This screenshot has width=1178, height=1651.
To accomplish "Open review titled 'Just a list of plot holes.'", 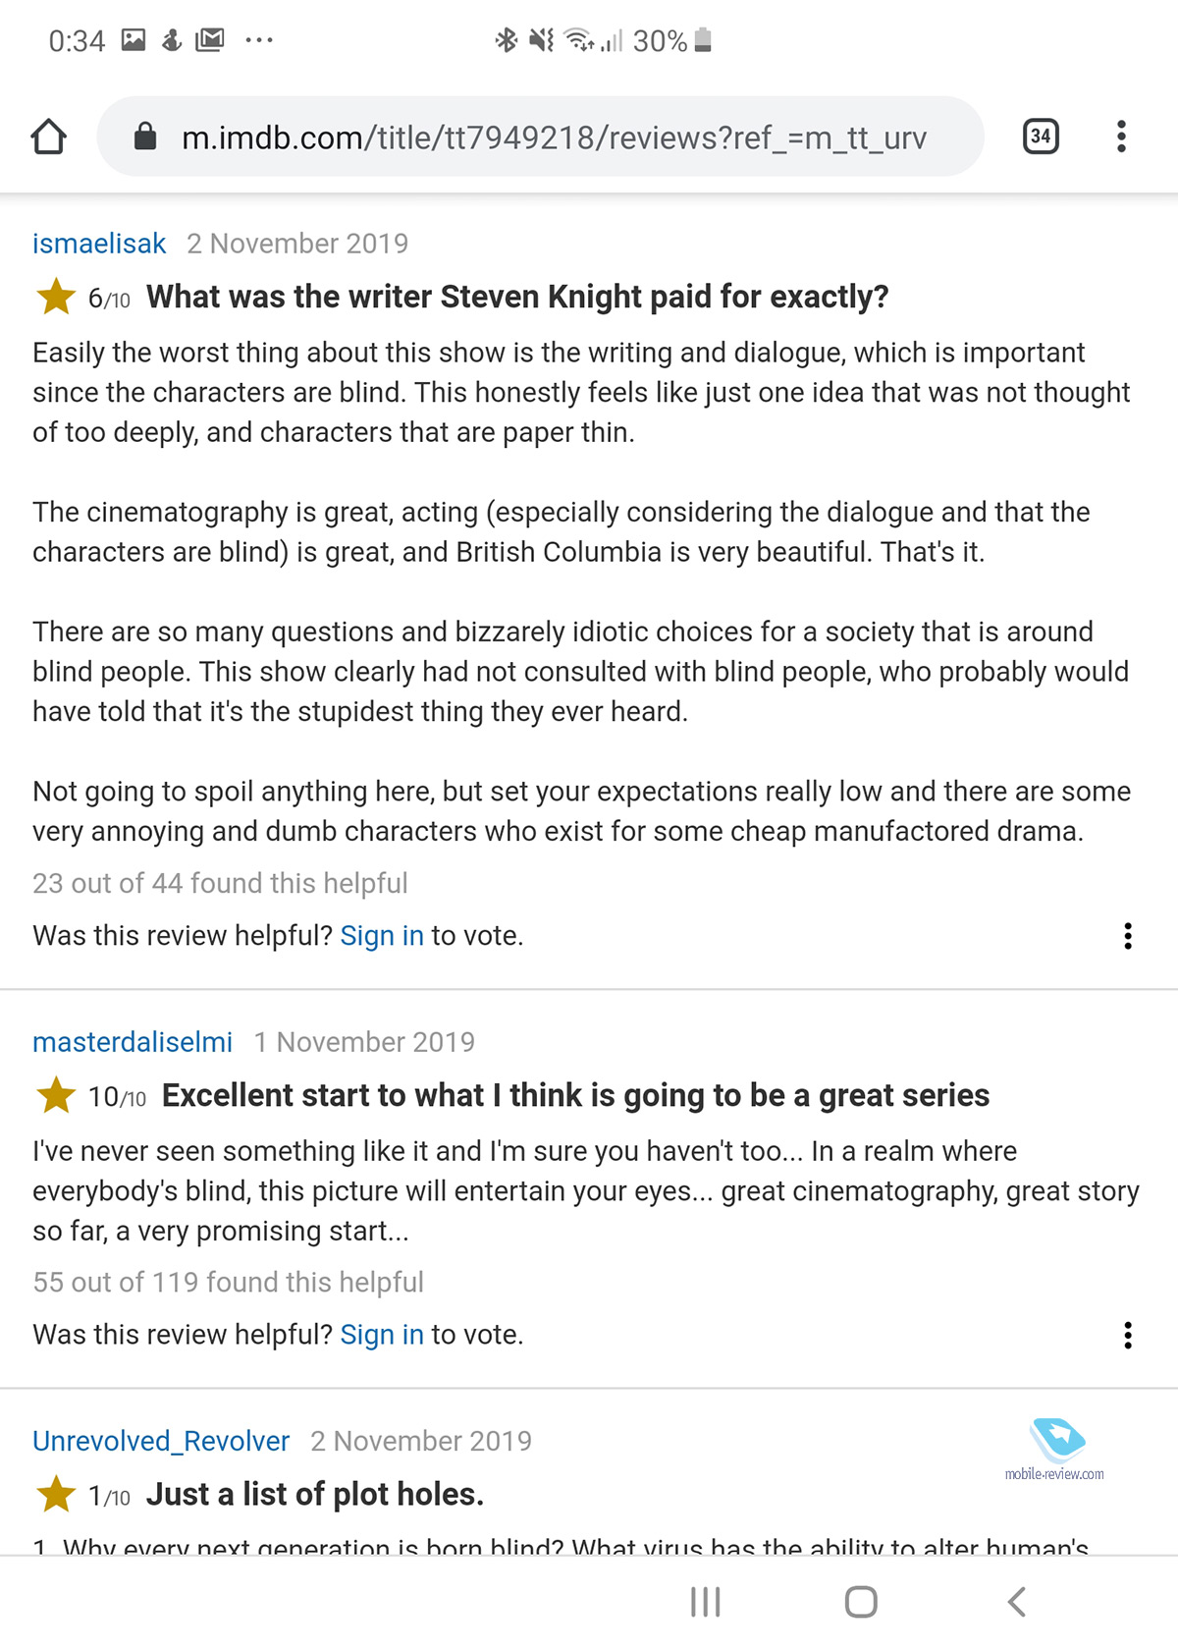I will tap(315, 1494).
